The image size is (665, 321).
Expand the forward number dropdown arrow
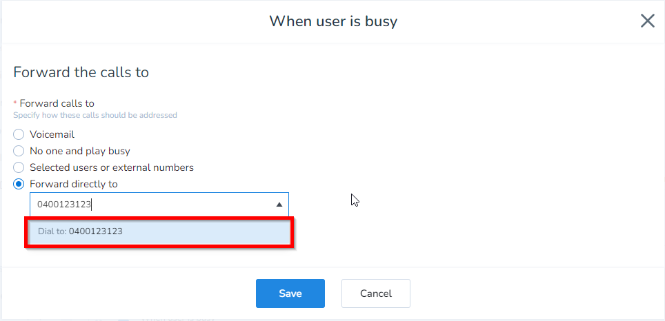tap(279, 205)
